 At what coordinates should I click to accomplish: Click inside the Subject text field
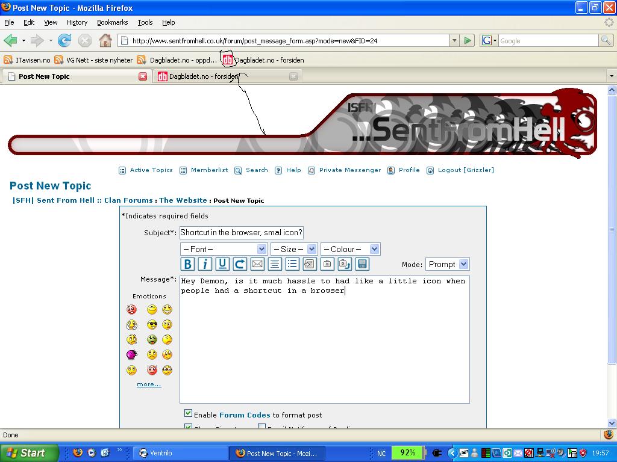click(x=241, y=233)
